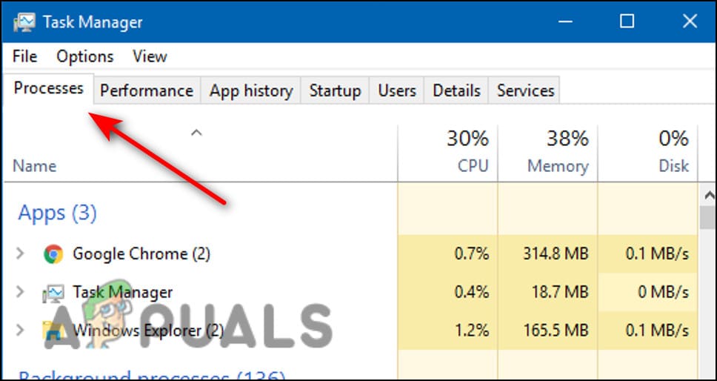Image resolution: width=717 pixels, height=381 pixels.
Task: Sort processes by Memory column
Action: pyautogui.click(x=557, y=153)
